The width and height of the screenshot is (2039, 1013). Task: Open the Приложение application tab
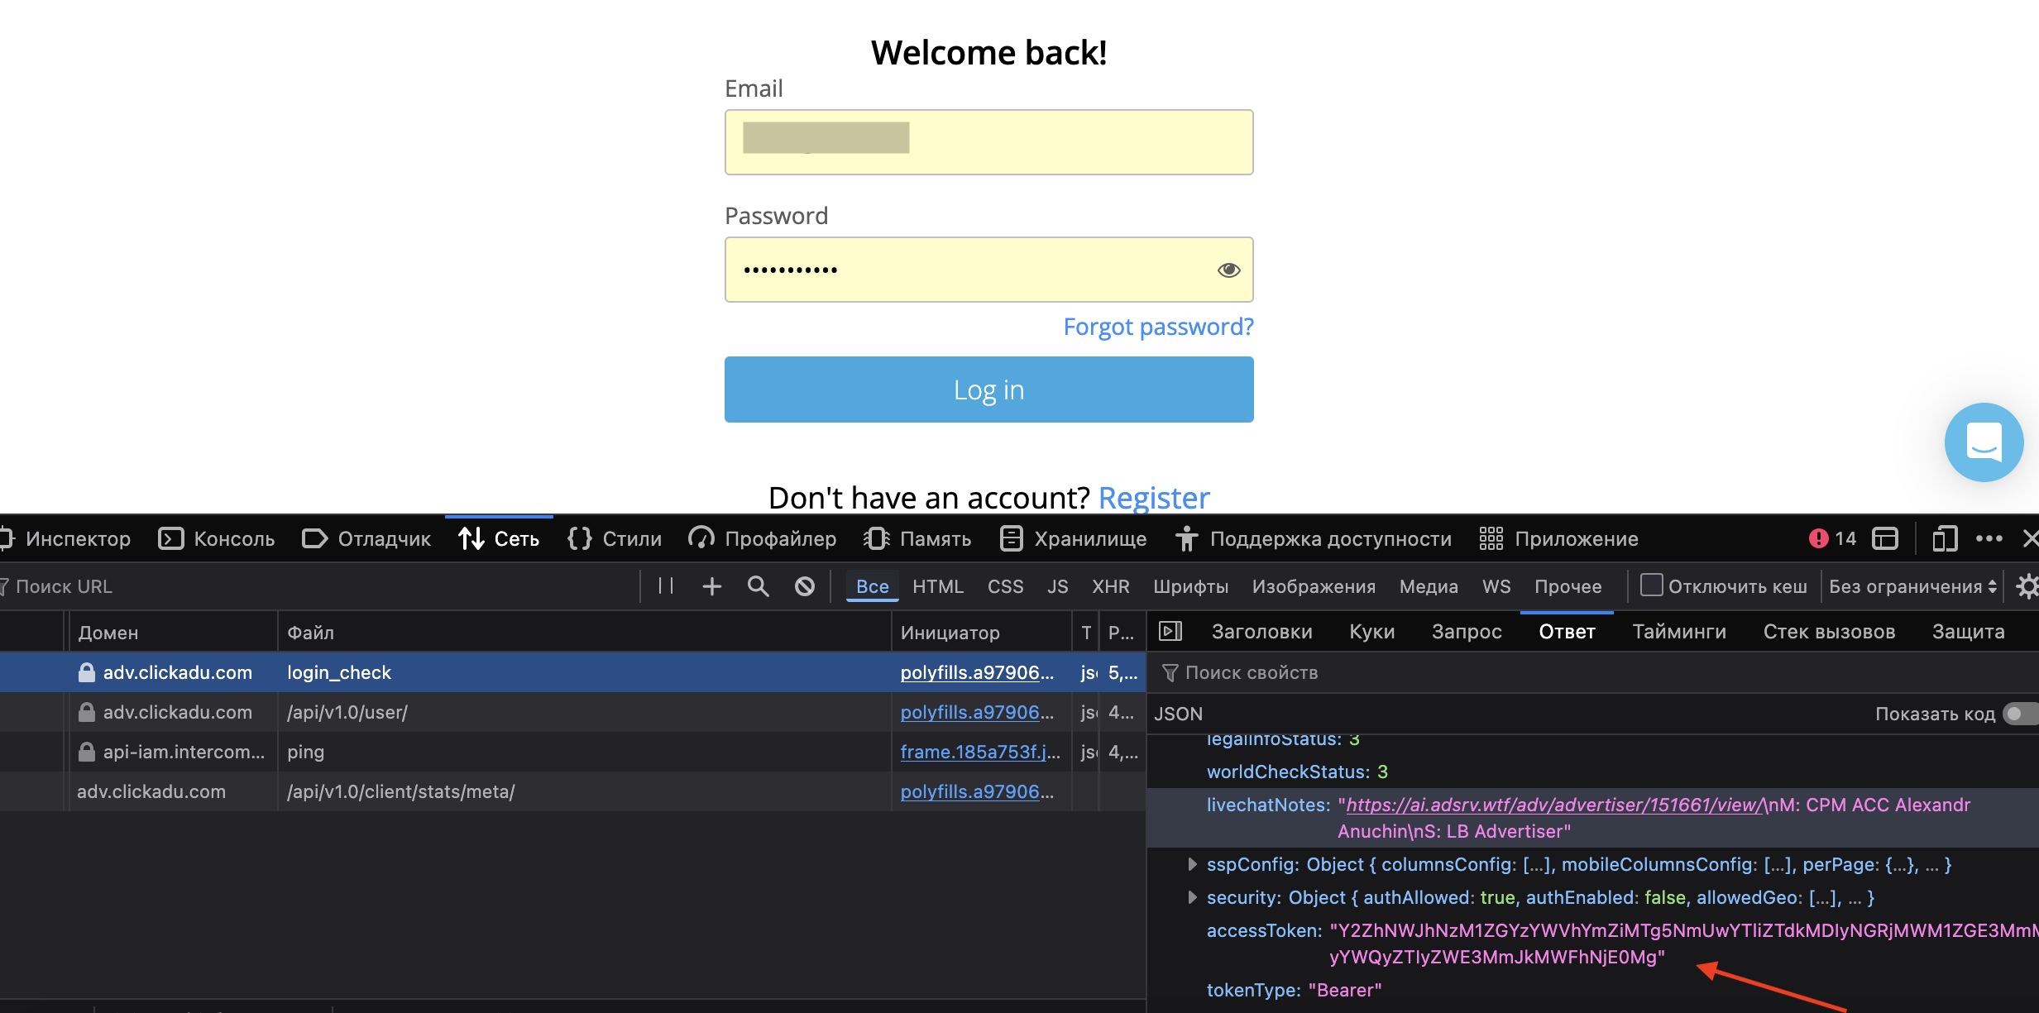(x=1559, y=539)
